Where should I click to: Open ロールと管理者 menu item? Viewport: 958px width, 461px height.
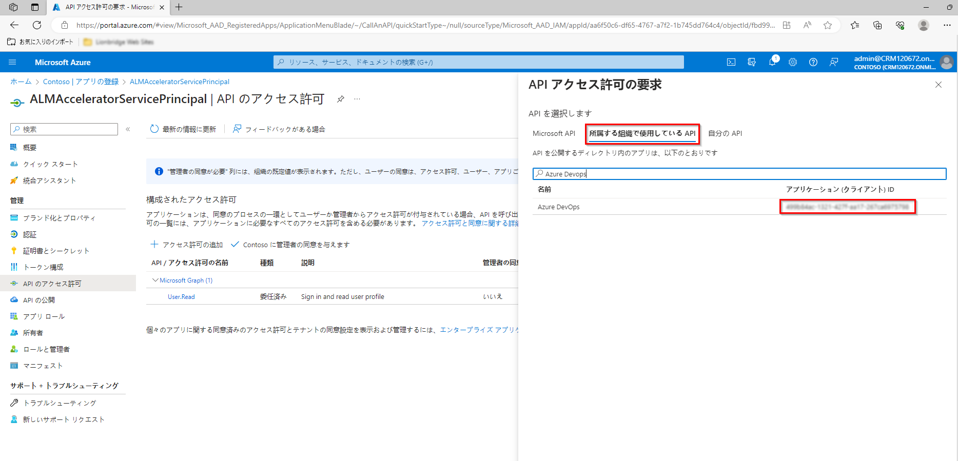pos(46,349)
